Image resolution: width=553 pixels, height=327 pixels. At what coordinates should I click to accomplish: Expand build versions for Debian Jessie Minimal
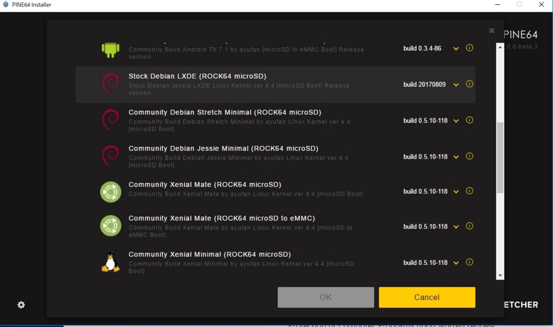pyautogui.click(x=456, y=157)
